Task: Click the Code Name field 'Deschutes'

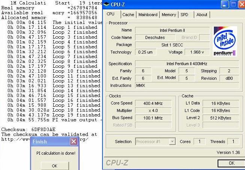Action: [x=155, y=37]
